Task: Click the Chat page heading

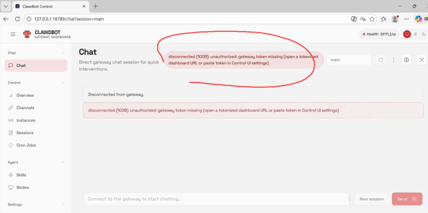Action: click(x=88, y=52)
